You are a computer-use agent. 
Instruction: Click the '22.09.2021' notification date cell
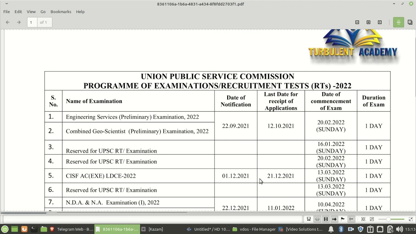236,126
